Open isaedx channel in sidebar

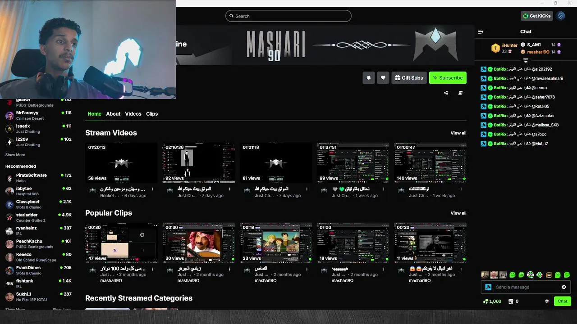(38, 129)
